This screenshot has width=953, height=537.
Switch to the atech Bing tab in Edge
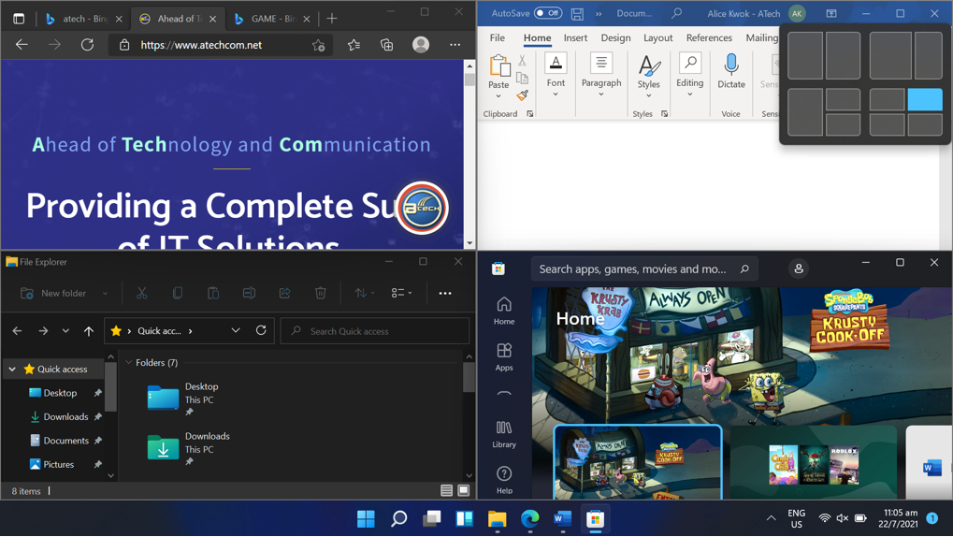pyautogui.click(x=84, y=19)
